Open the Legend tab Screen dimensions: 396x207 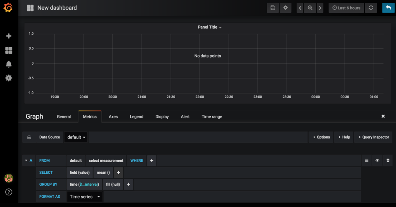click(137, 116)
